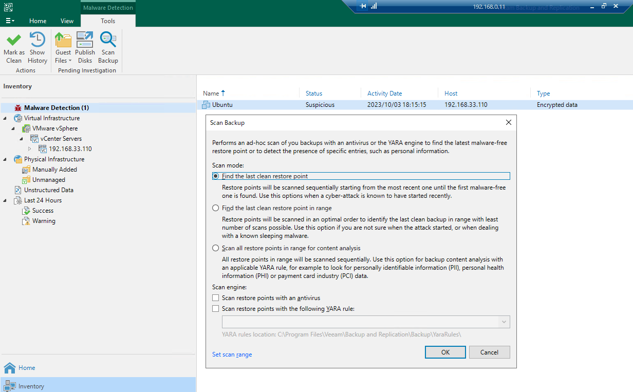Screen dimensions: 633x392
Task: Open Show History from the ribbon
Action: (37, 48)
